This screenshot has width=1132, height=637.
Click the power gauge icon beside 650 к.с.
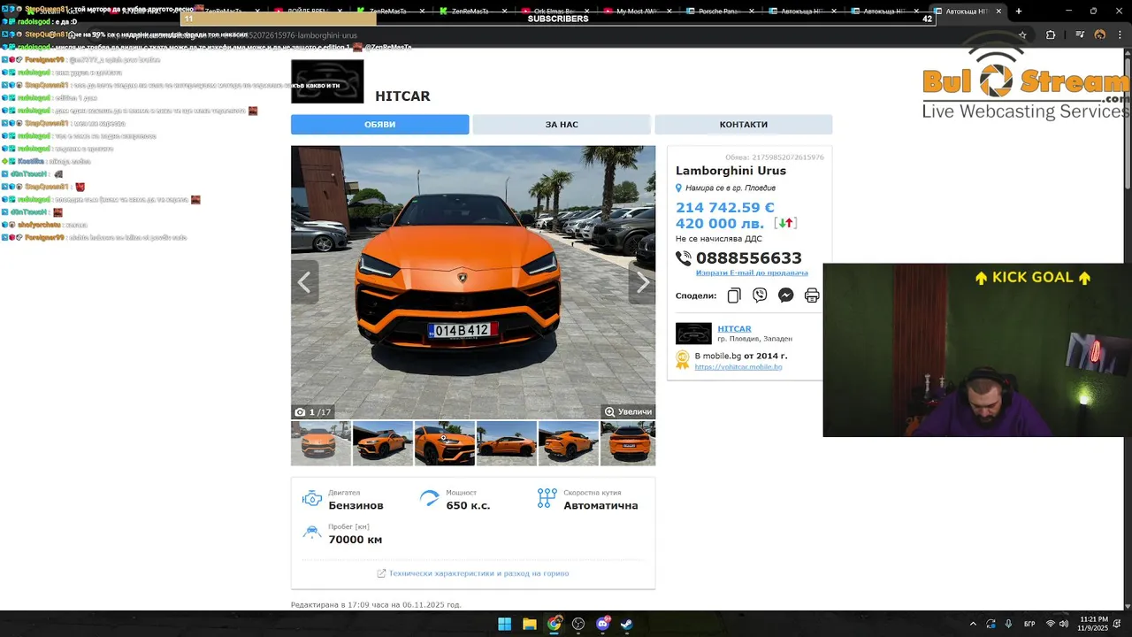pos(430,499)
